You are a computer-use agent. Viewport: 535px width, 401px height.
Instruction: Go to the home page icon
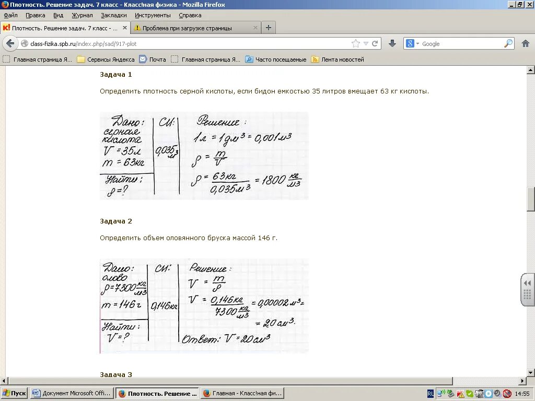526,44
